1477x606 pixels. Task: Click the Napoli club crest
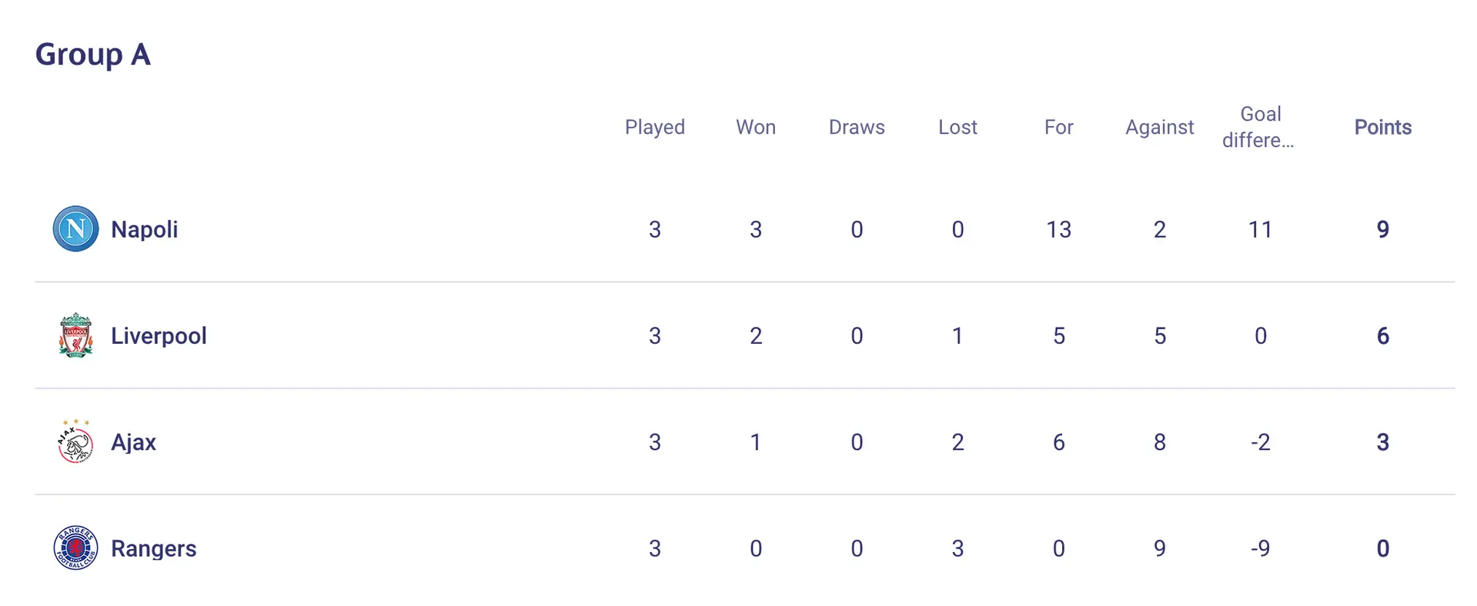point(75,228)
